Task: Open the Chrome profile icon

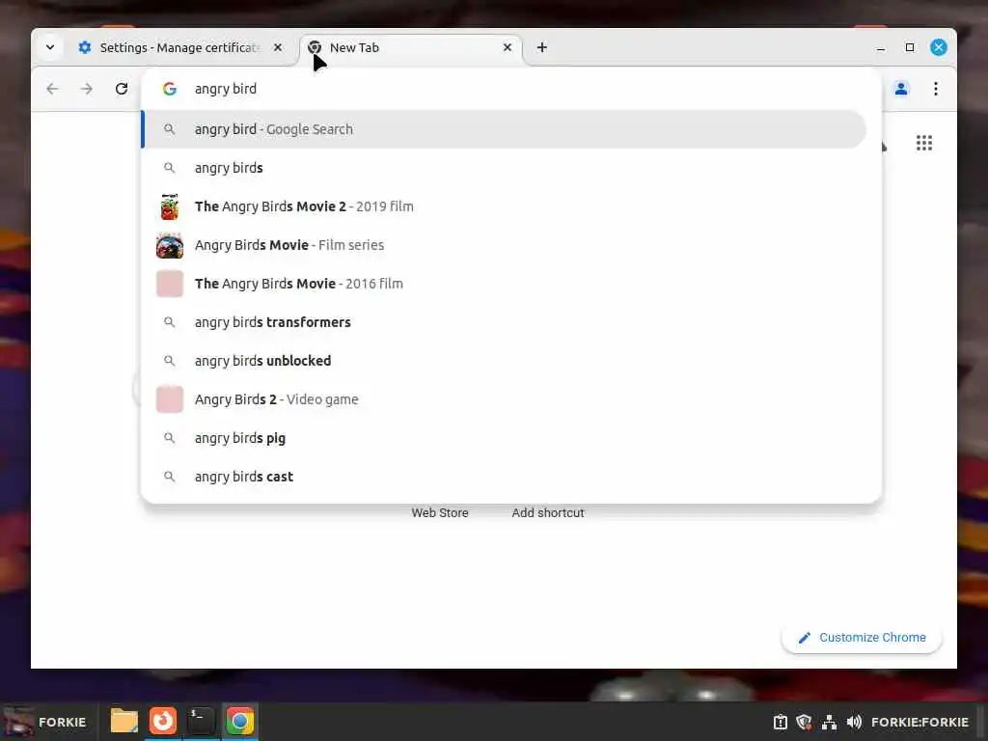Action: tap(901, 89)
